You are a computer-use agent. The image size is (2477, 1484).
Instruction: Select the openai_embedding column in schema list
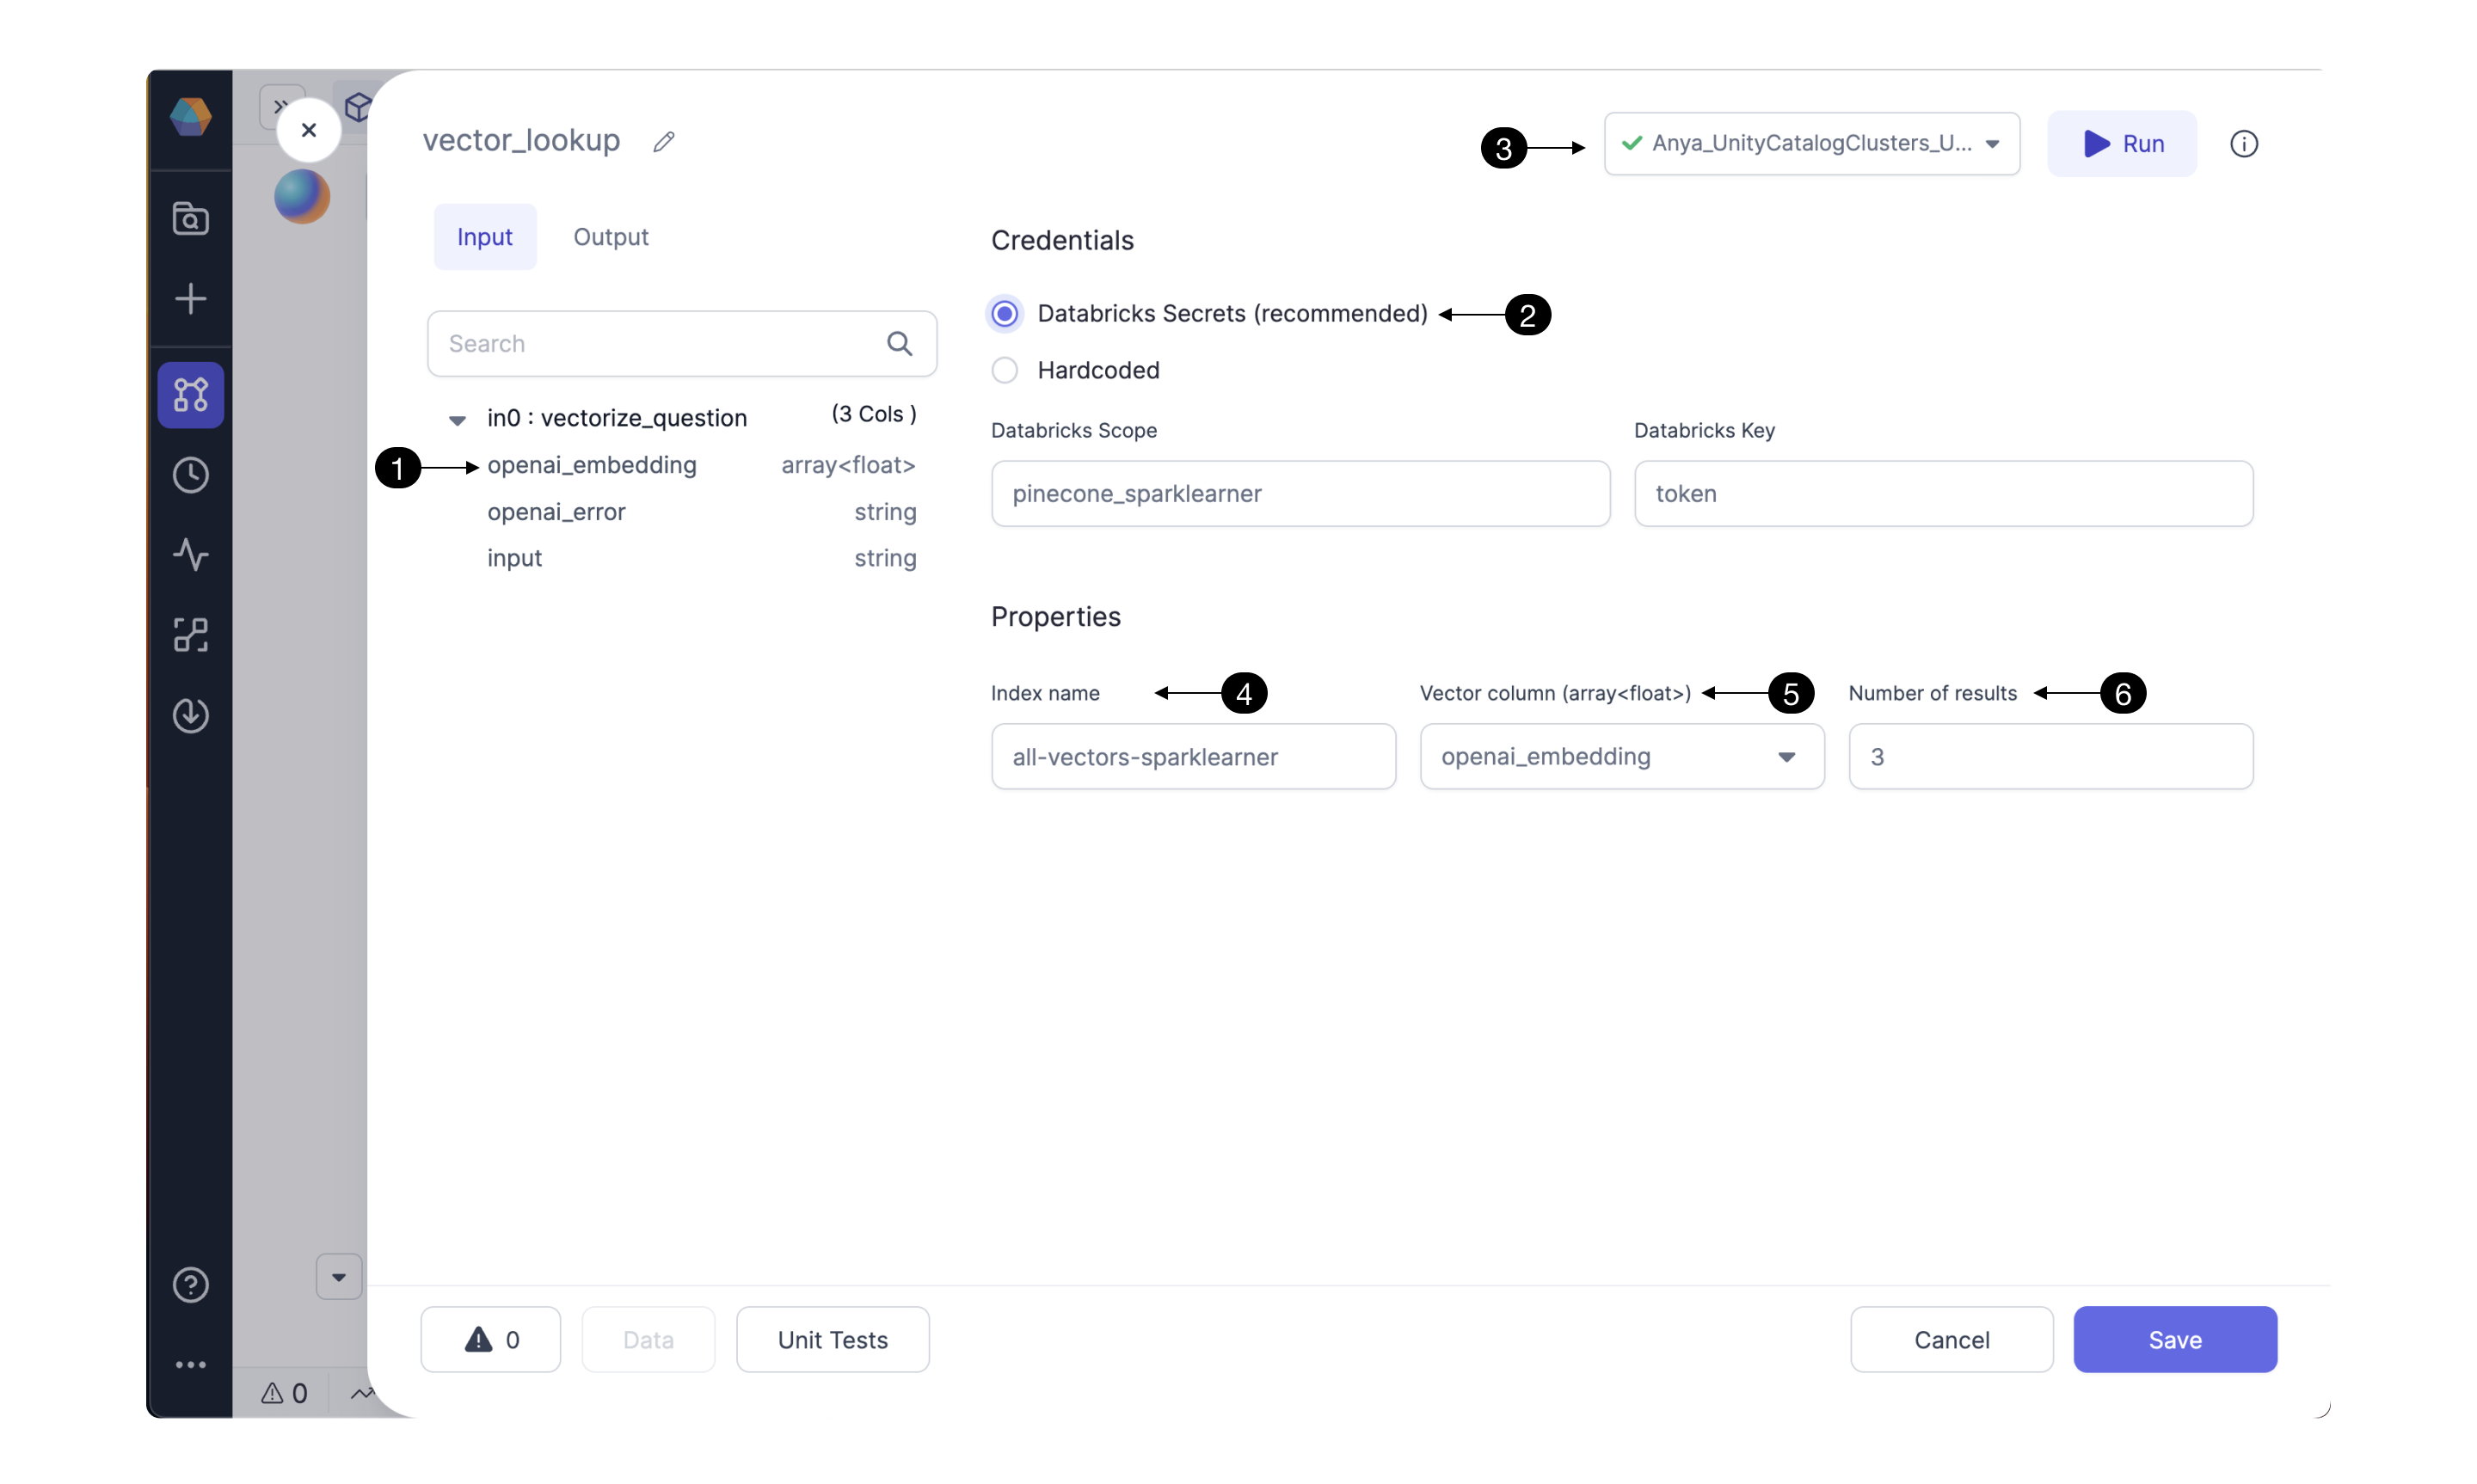591,465
